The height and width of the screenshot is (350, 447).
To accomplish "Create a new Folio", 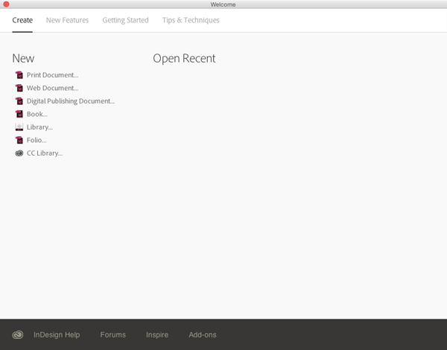I will pyautogui.click(x=37, y=140).
